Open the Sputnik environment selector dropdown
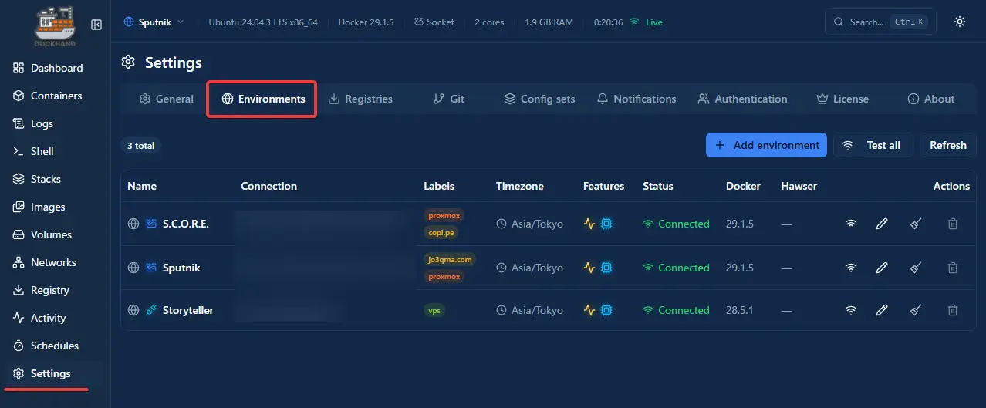Viewport: 986px width, 408px height. 154,22
